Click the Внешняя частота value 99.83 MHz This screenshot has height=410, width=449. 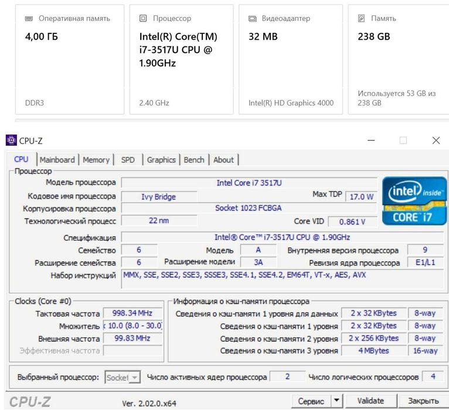(x=132, y=339)
